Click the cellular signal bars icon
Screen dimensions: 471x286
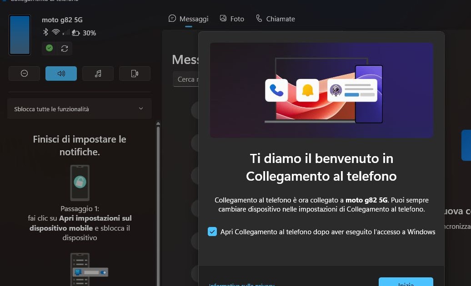[x=66, y=32]
